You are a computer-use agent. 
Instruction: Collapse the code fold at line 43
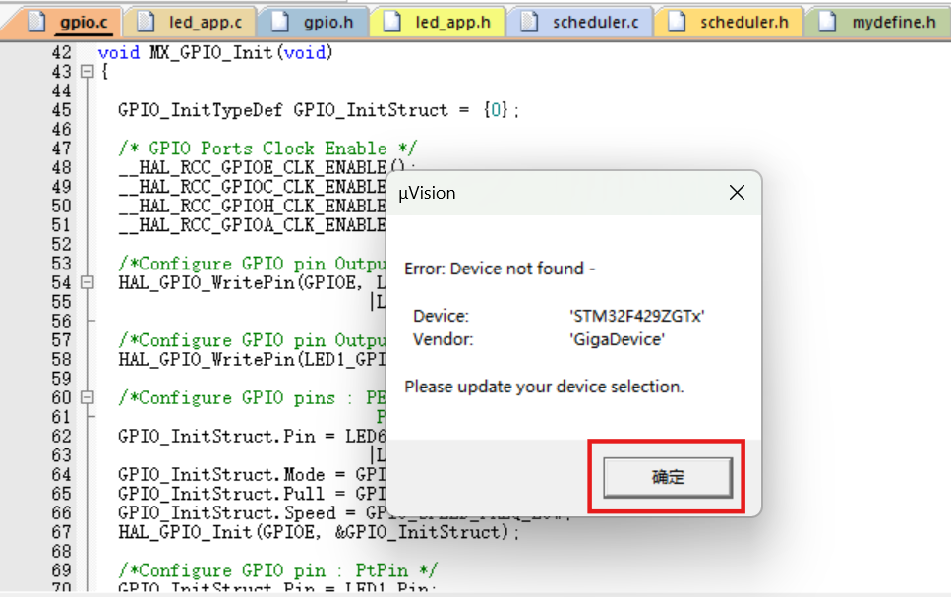pos(88,72)
